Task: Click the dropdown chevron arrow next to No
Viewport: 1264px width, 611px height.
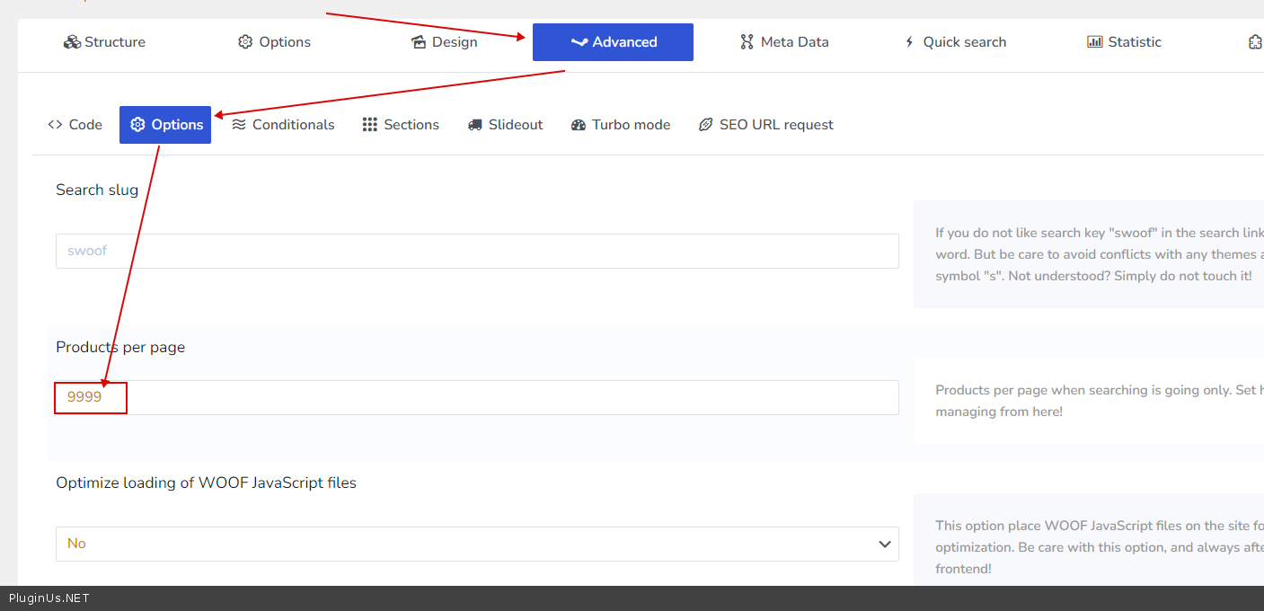Action: [x=884, y=544]
